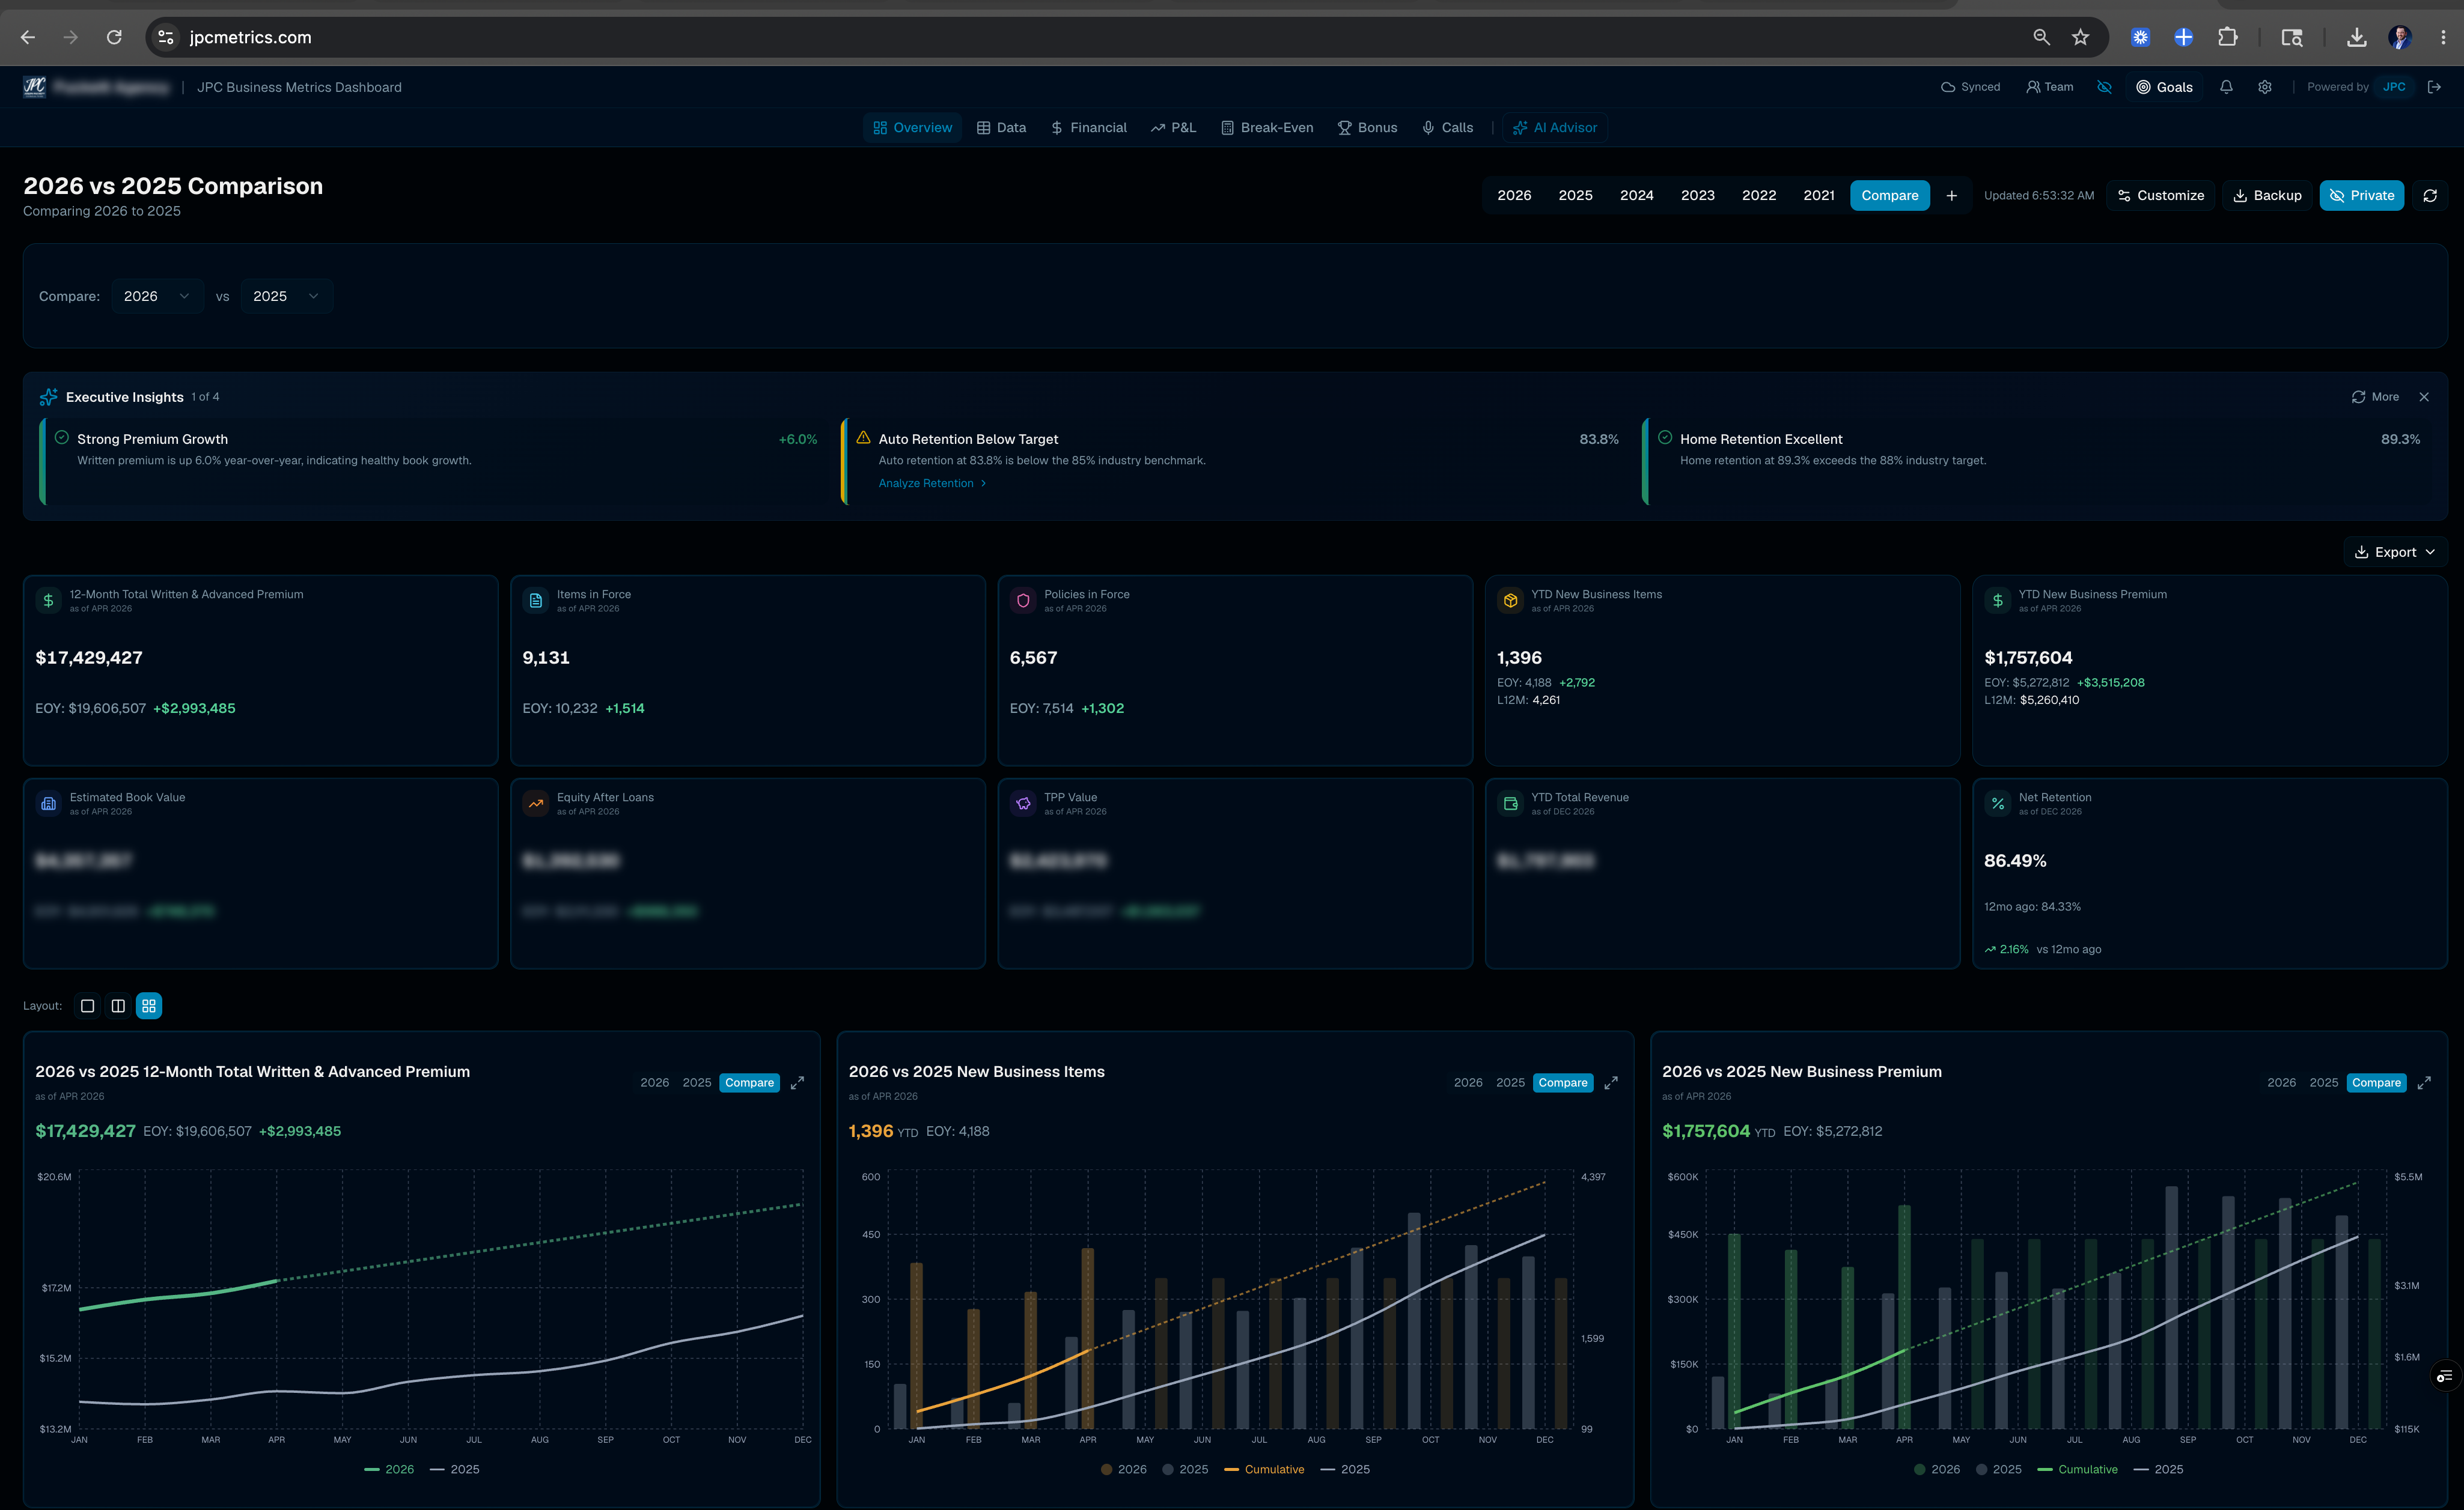Viewport: 2464px width, 1510px height.
Task: Open the Data tab
Action: (x=1001, y=128)
